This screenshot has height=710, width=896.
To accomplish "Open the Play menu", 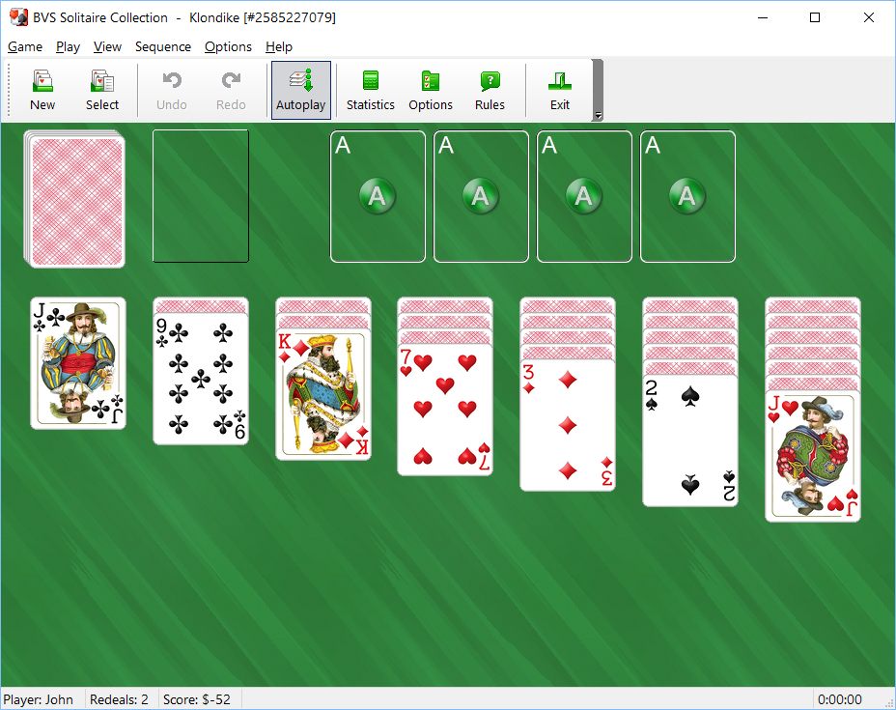I will tap(68, 46).
